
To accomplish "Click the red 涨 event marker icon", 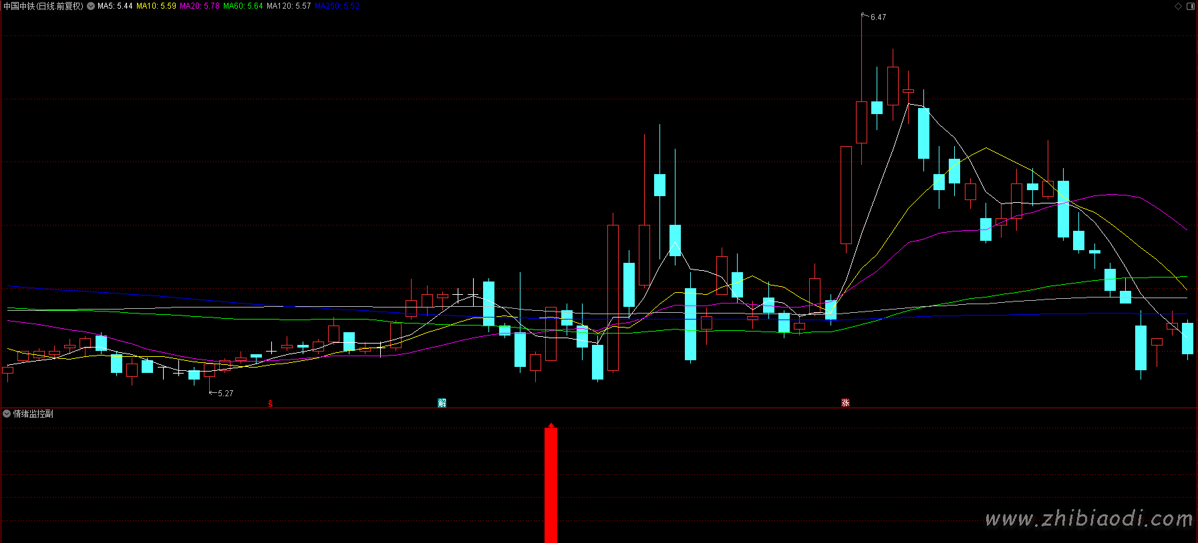I will [x=845, y=403].
